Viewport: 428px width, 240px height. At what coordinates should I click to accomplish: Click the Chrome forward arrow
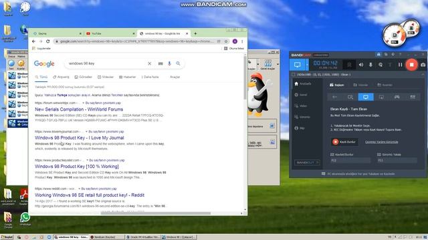(x=41, y=41)
